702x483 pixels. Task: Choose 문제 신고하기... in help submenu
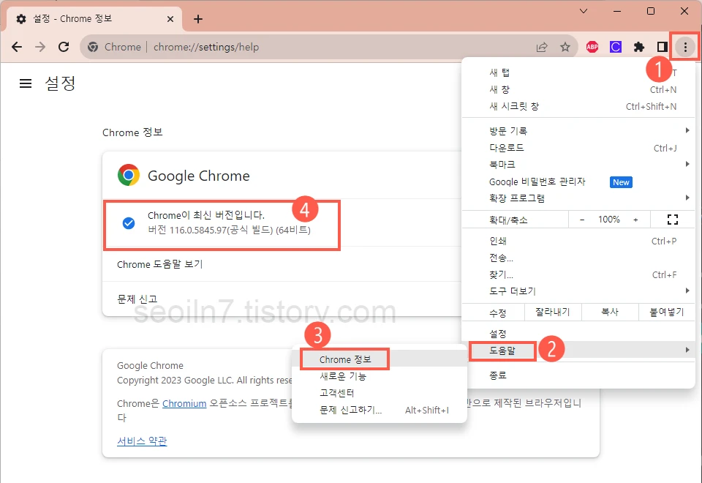pos(380,410)
